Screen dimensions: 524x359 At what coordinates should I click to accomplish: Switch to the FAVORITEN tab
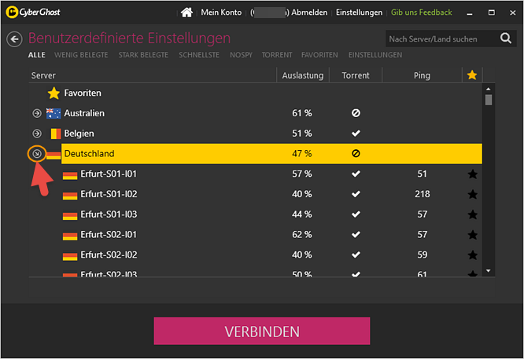point(319,55)
